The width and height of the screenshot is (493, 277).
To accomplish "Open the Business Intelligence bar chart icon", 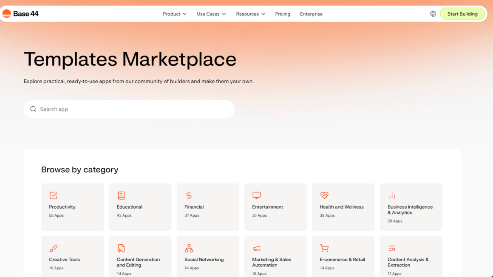I will pyautogui.click(x=392, y=195).
